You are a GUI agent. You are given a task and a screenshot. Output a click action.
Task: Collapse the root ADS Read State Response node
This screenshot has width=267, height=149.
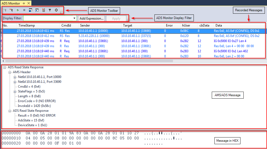pos(5,68)
